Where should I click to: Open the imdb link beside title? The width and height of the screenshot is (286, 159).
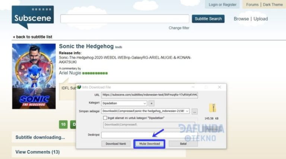click(x=118, y=47)
